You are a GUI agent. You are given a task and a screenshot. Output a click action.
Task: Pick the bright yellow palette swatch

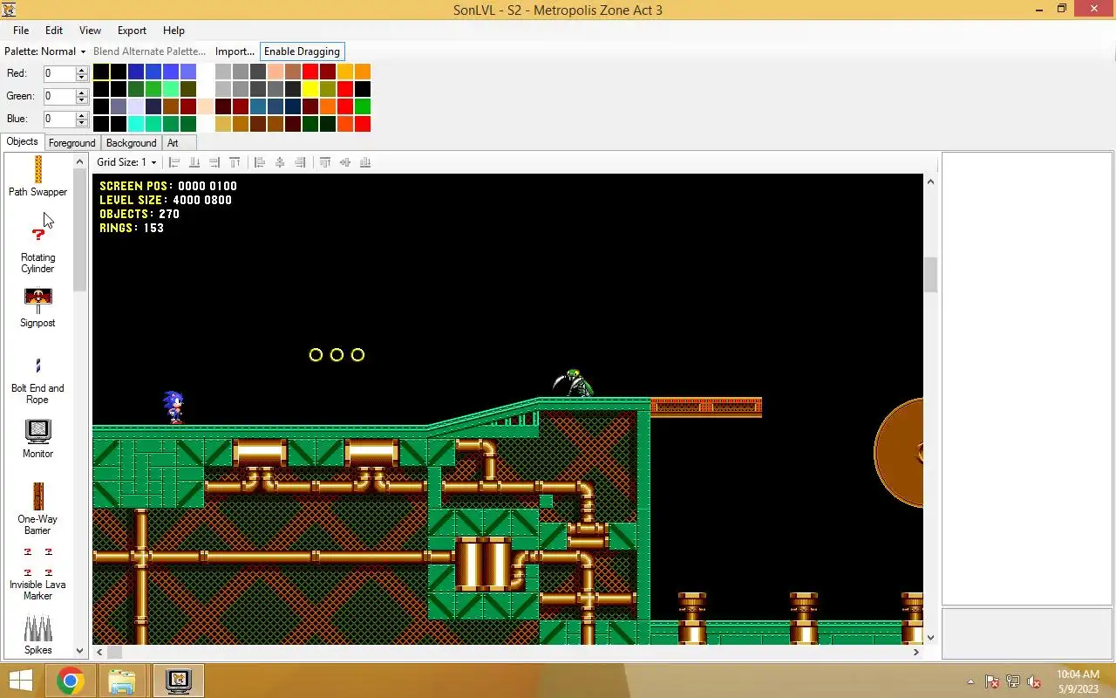click(310, 89)
